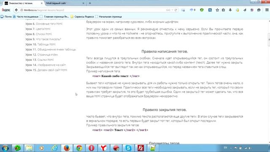Click the green round extension icon
The width and height of the screenshot is (270, 152).
click(x=202, y=10)
